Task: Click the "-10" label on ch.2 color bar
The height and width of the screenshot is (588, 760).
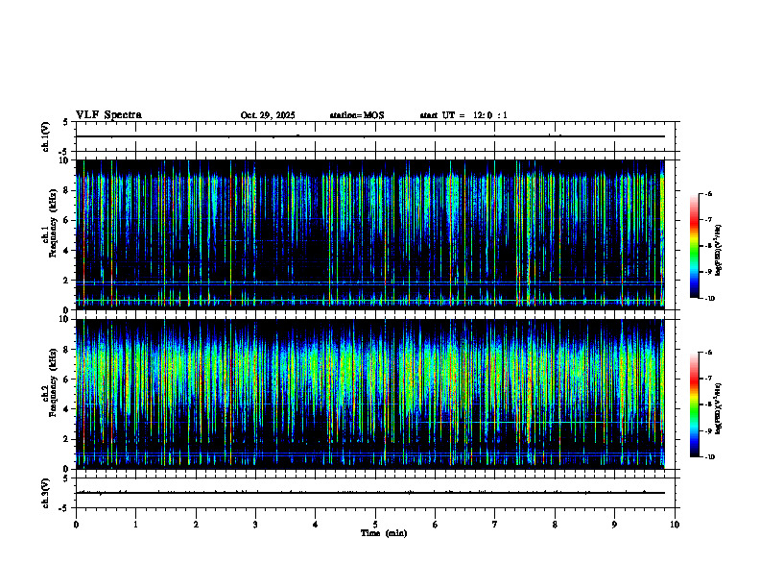Action: [709, 456]
